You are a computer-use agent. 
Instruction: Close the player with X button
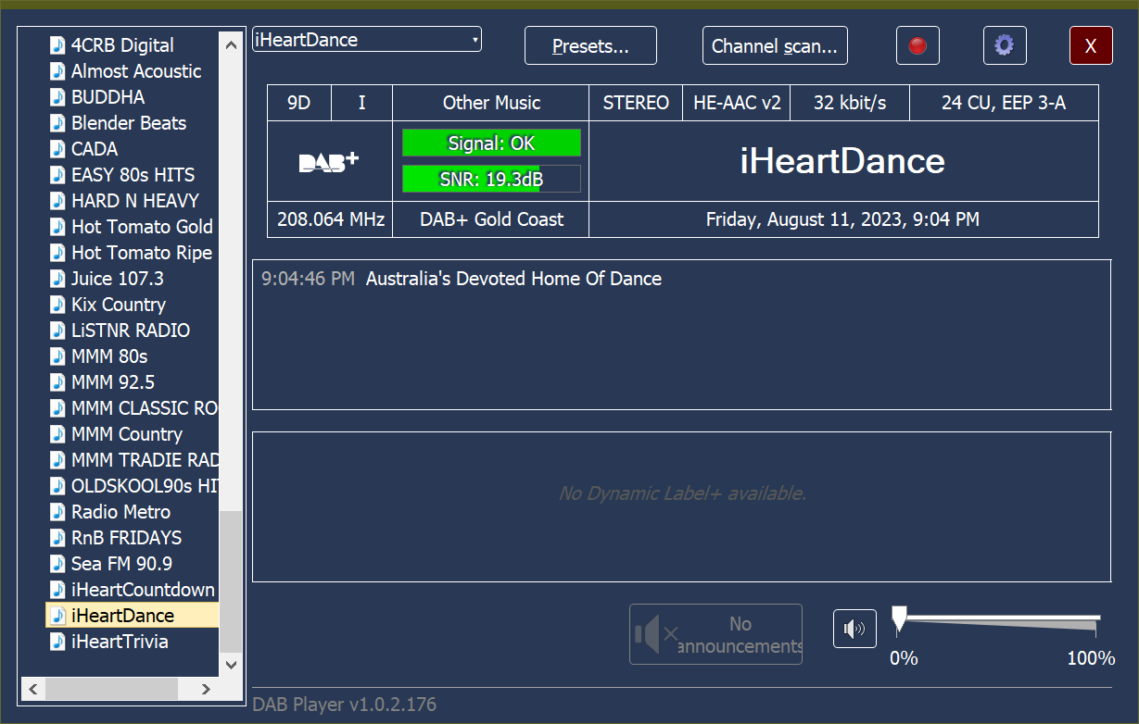(x=1091, y=45)
